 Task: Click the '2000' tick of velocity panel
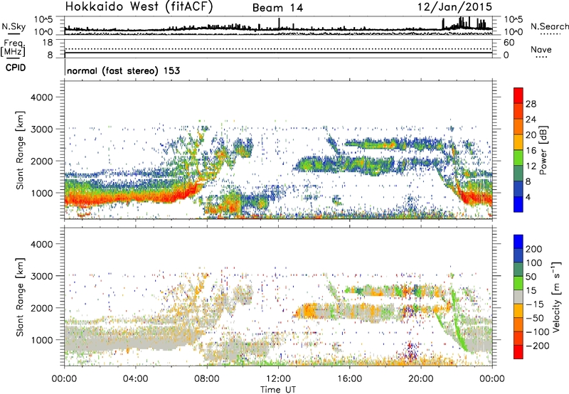pyautogui.click(x=42, y=308)
